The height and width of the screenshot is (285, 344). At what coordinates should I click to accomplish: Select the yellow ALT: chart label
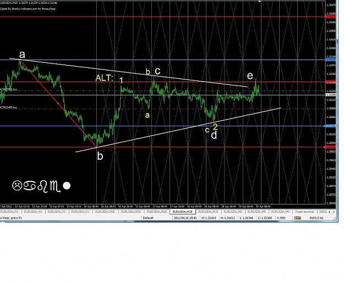pos(105,78)
